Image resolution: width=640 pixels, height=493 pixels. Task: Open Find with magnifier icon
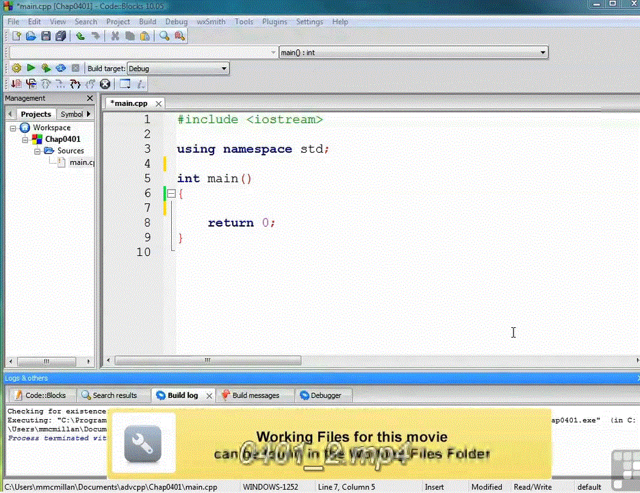pyautogui.click(x=164, y=36)
